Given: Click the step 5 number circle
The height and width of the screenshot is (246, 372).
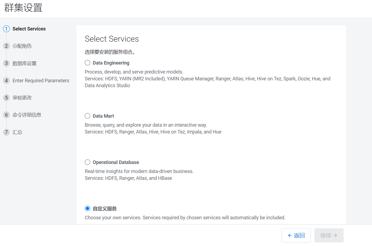Looking at the screenshot, I should pyautogui.click(x=6, y=98).
